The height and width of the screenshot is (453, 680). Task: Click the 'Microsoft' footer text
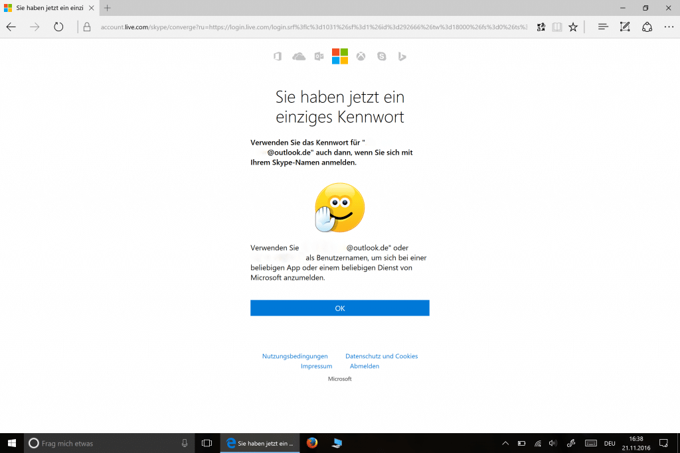pyautogui.click(x=339, y=379)
